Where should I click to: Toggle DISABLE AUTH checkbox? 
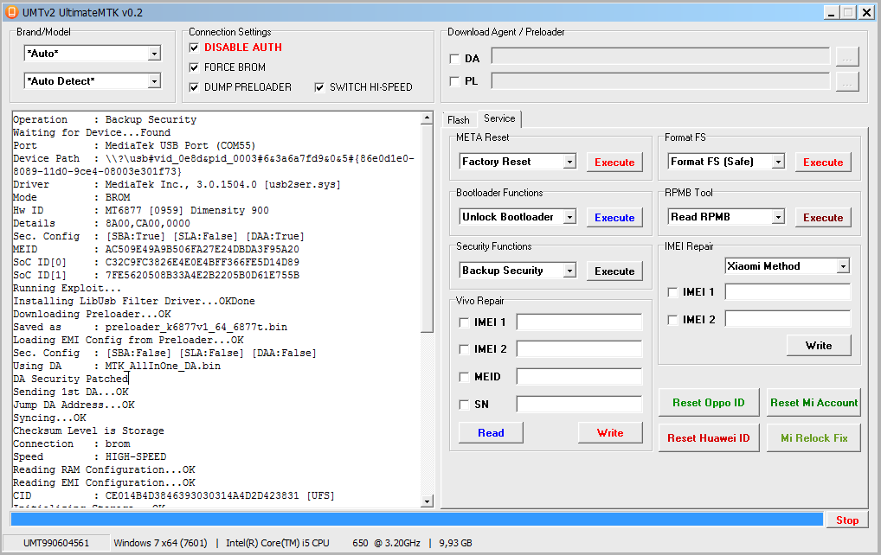coord(194,48)
